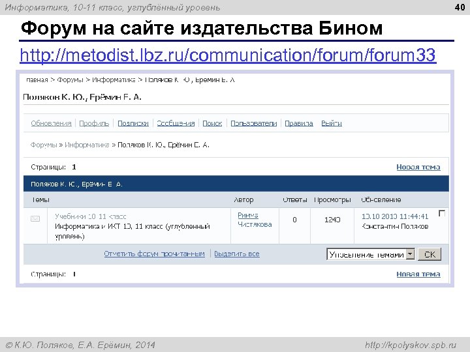Go to Форумы in lower breadcrumb
Viewport: 470px width, 352px height.
coord(44,145)
